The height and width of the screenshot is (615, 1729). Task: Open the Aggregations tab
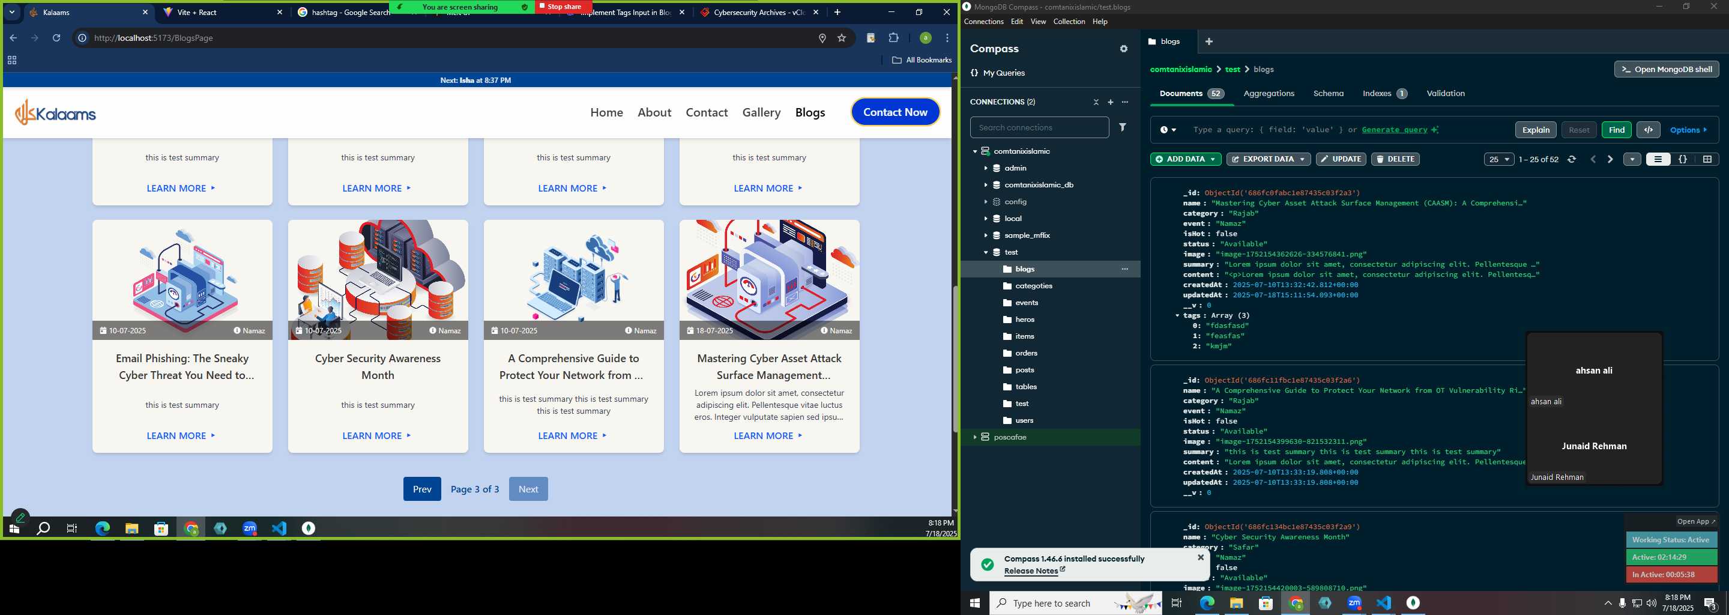click(x=1269, y=93)
